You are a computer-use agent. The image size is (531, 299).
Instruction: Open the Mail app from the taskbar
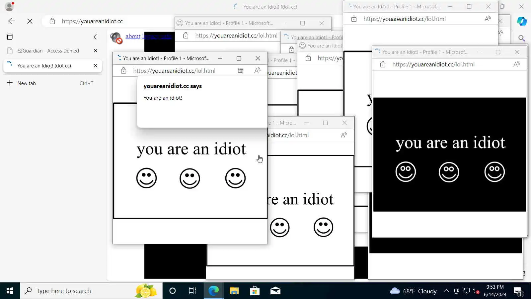pos(275,291)
